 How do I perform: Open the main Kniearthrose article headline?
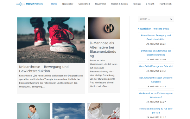tap(44, 69)
